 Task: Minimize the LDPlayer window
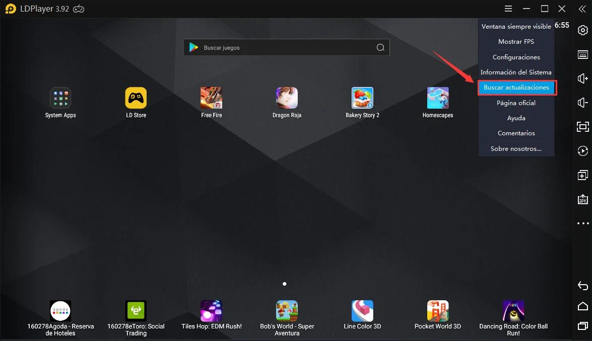coord(527,9)
